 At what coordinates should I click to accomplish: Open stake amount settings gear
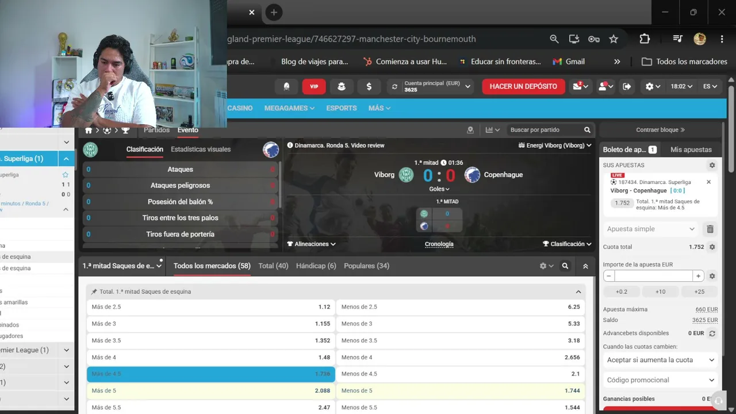pos(712,276)
